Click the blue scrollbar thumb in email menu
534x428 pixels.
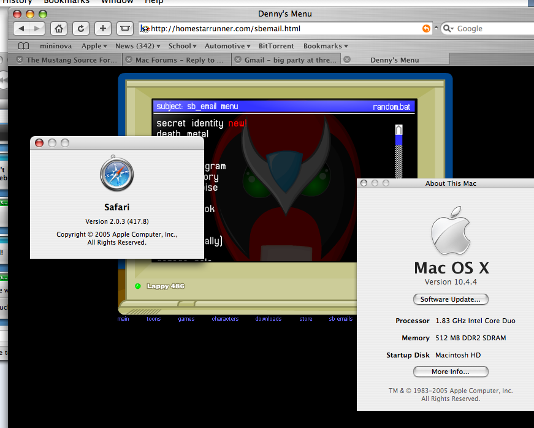399,140
